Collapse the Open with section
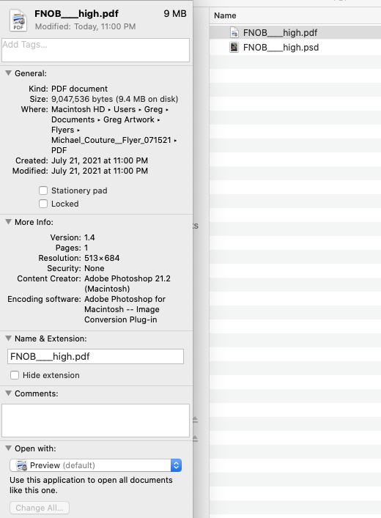 click(8, 448)
